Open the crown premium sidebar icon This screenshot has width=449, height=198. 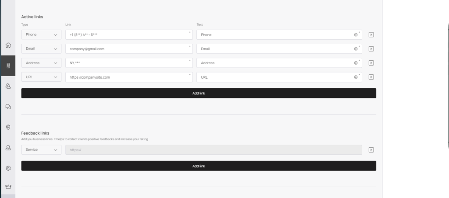point(8,187)
